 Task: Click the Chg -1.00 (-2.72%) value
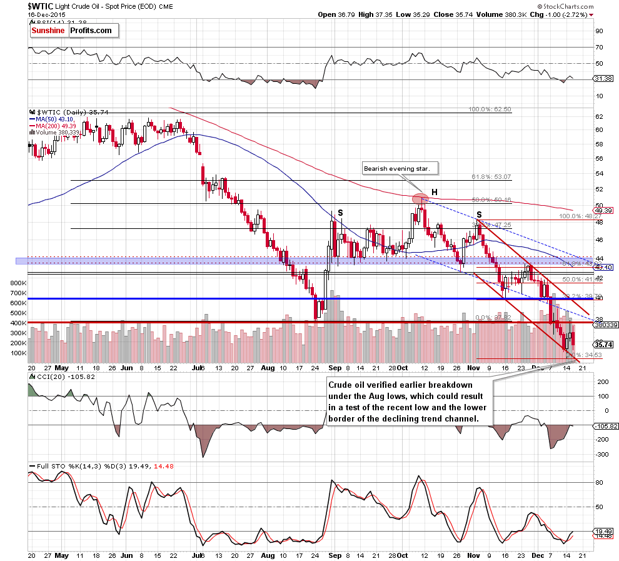[558, 14]
